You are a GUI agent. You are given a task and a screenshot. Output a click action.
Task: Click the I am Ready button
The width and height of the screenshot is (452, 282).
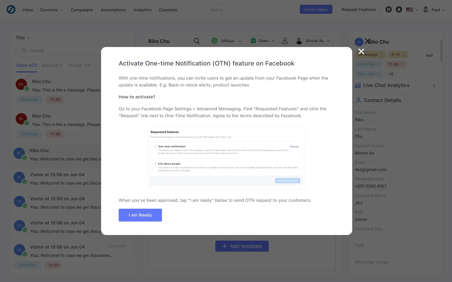(140, 215)
